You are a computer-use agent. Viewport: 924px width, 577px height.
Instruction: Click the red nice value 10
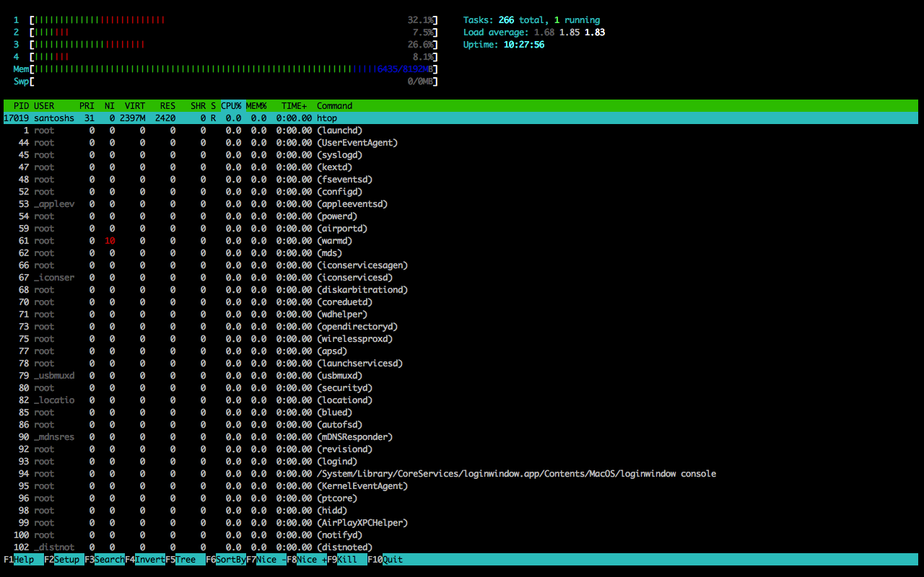pyautogui.click(x=109, y=241)
